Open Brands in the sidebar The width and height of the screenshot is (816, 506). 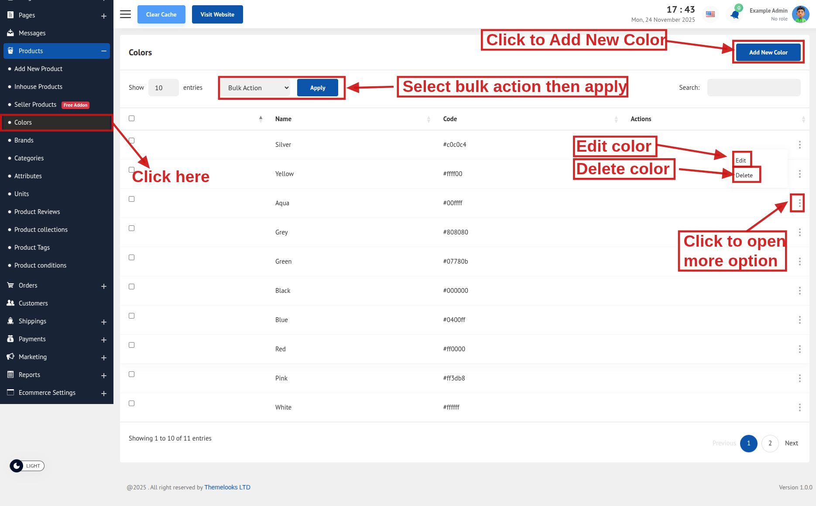tap(24, 140)
